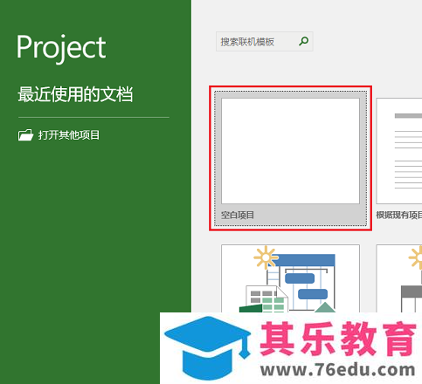Click the 根据现有项目 label text
The width and height of the screenshot is (422, 384).
point(399,216)
